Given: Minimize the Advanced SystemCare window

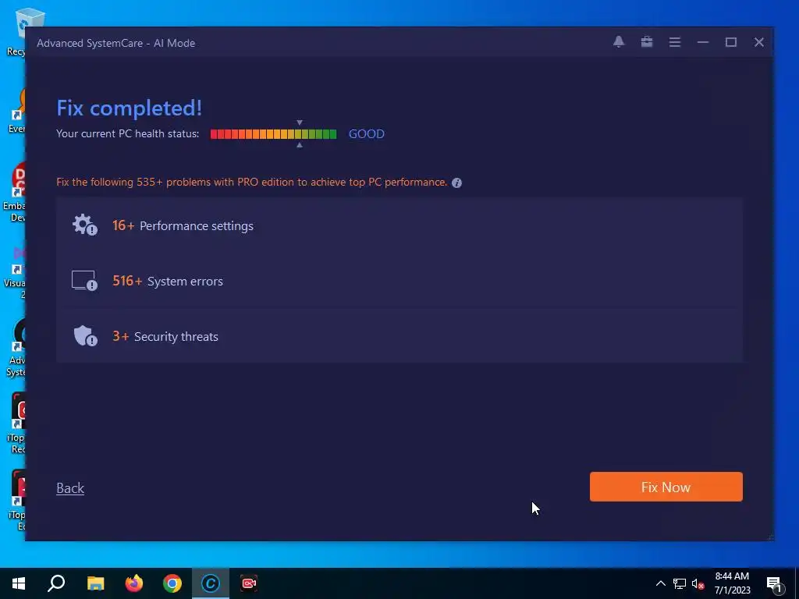Looking at the screenshot, I should pos(703,42).
